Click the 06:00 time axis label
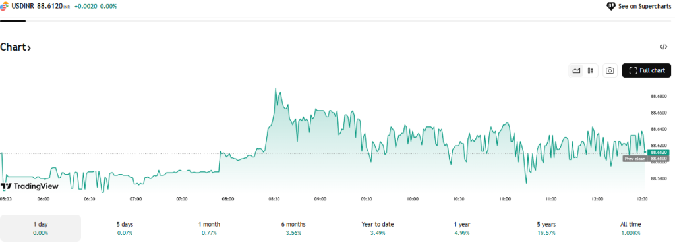Image resolution: width=675 pixels, height=245 pixels. pyautogui.click(x=44, y=199)
